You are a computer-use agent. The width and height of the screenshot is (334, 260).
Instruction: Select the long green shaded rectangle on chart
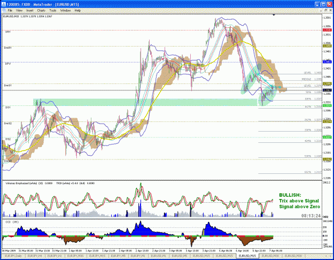tap(145, 102)
